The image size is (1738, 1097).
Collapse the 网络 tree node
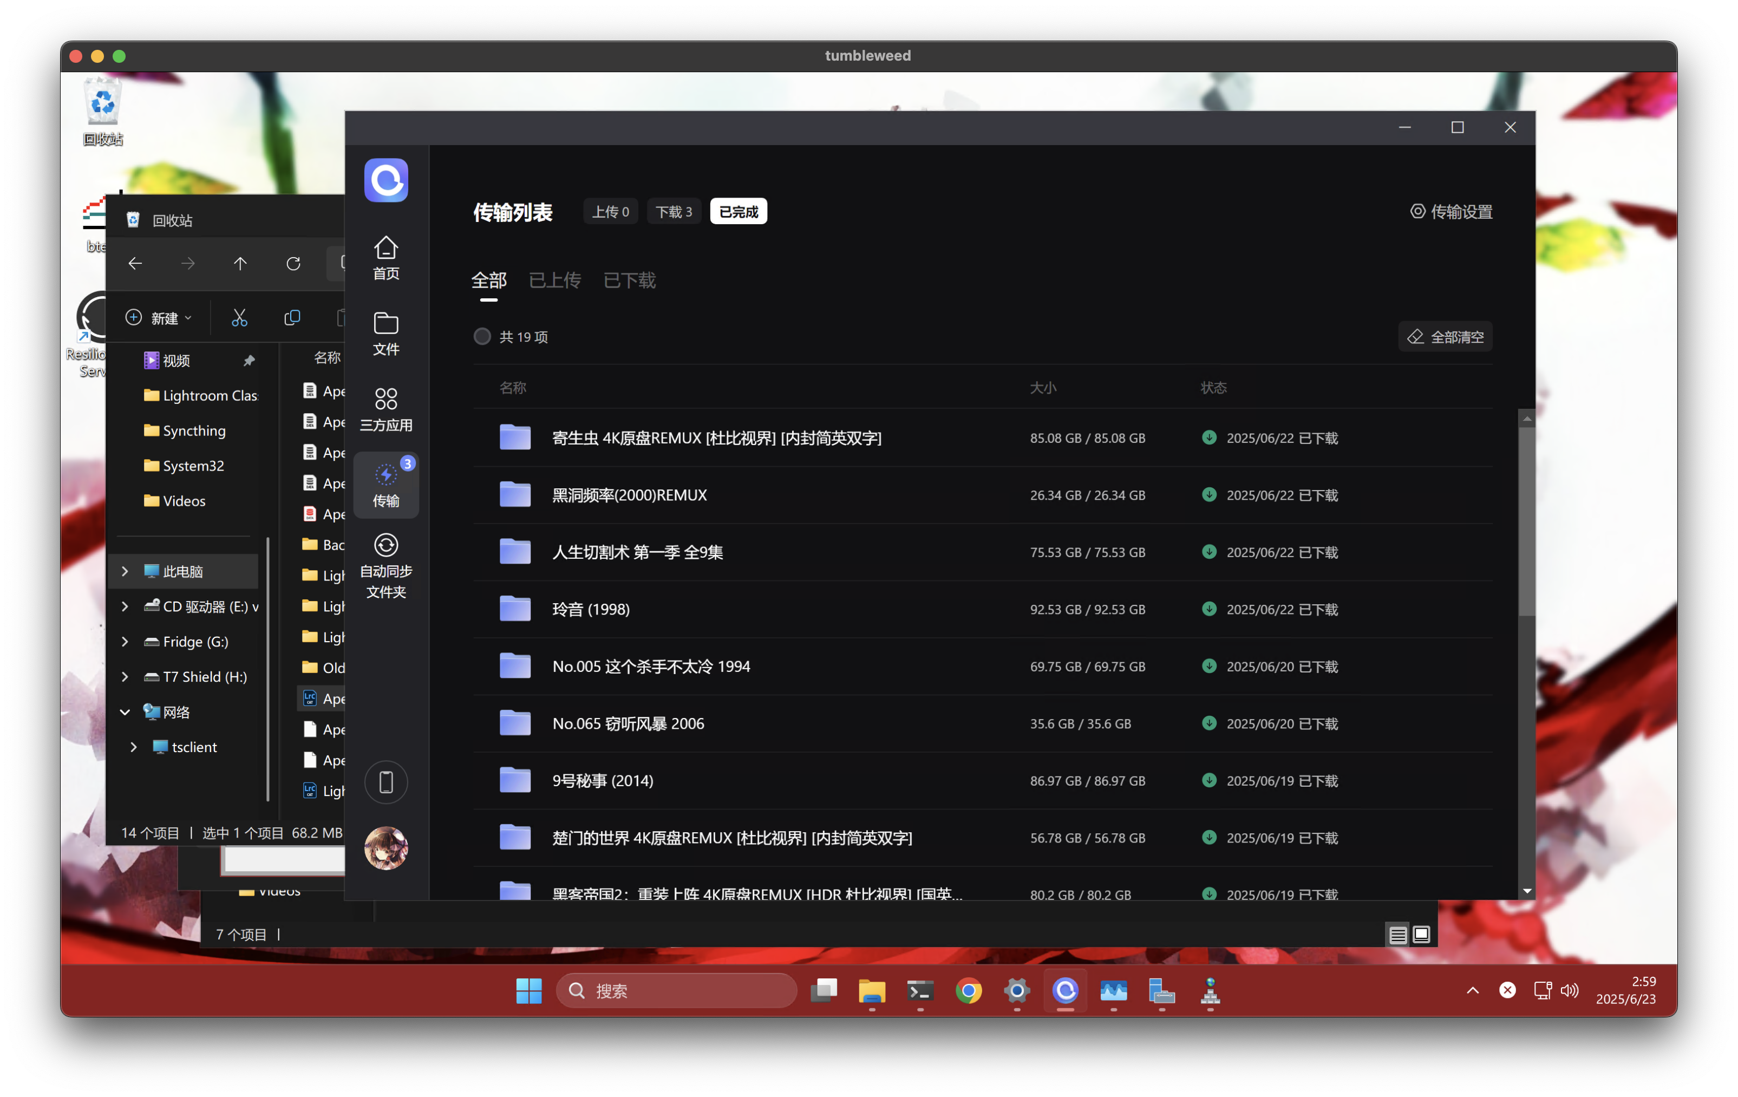click(125, 713)
